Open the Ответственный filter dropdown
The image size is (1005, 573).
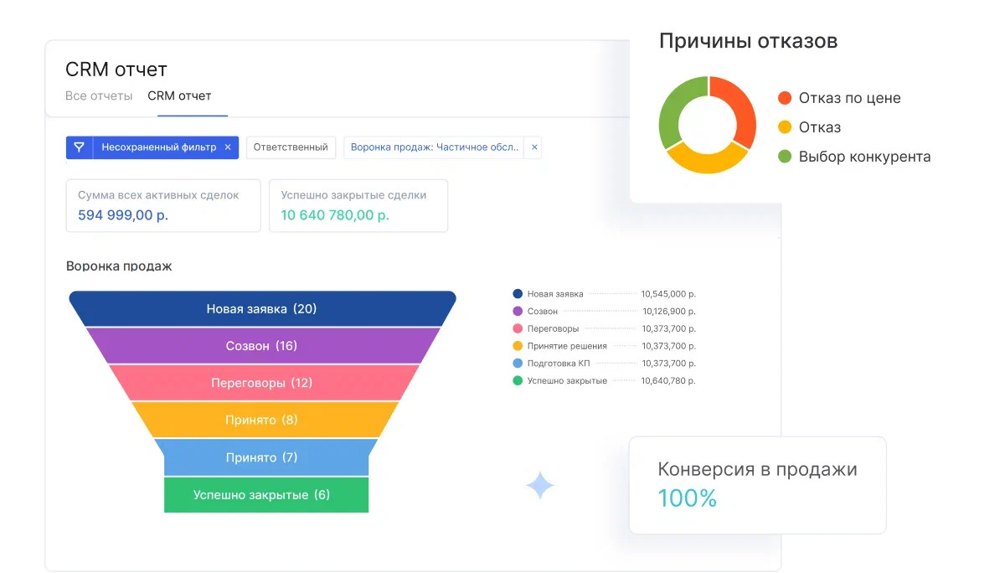point(291,147)
